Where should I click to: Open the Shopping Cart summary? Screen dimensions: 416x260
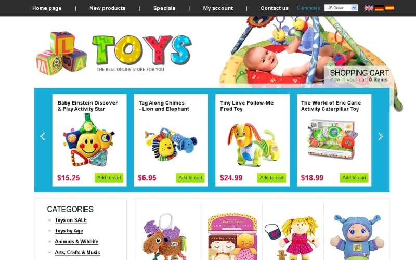tap(359, 75)
